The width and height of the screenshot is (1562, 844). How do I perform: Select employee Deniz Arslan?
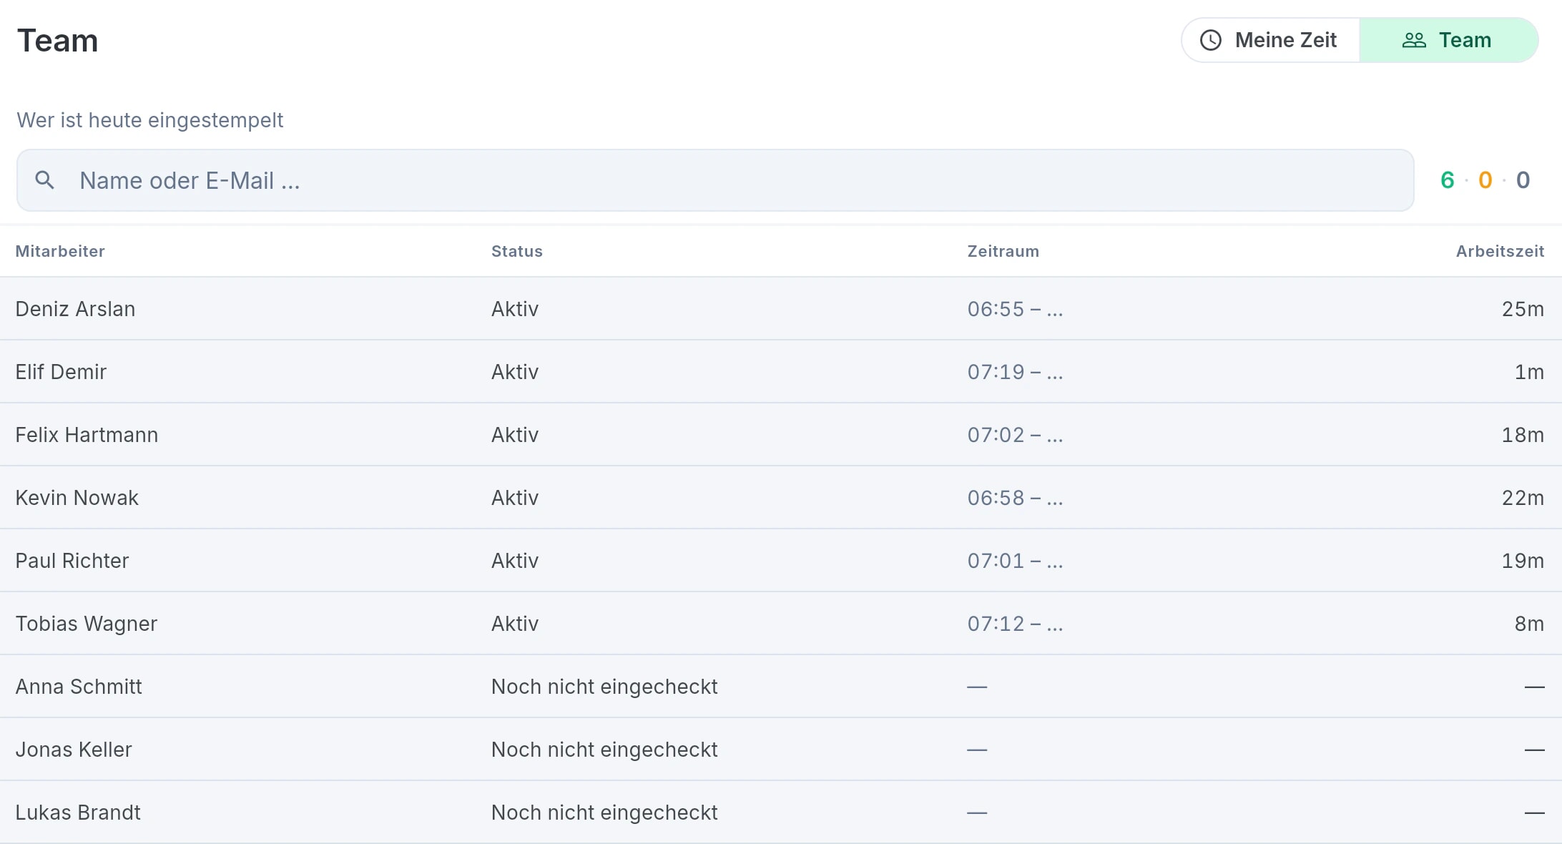coord(75,309)
